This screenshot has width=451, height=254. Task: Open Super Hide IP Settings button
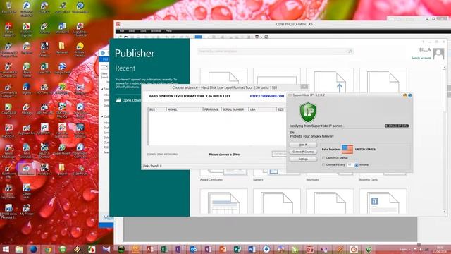click(303, 159)
